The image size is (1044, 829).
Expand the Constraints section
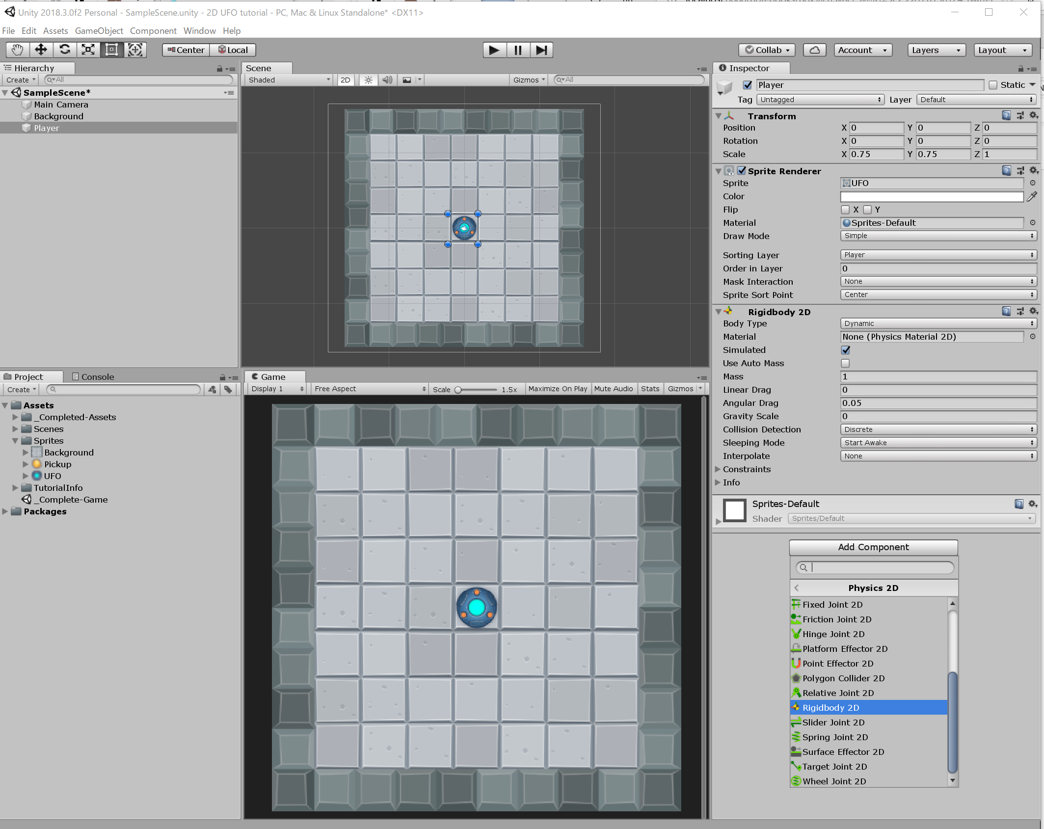pos(718,469)
